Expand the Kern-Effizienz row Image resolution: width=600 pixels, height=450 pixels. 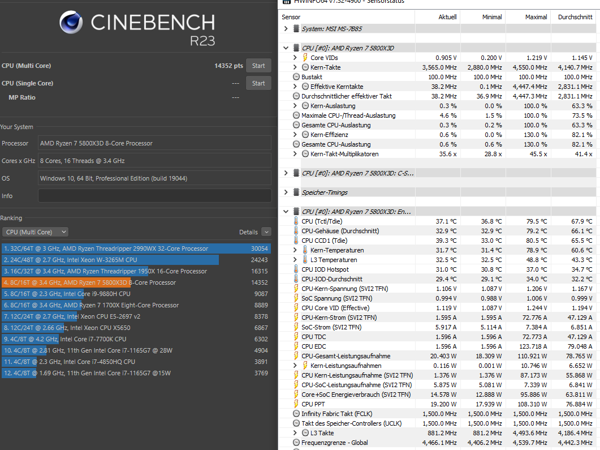click(x=295, y=134)
